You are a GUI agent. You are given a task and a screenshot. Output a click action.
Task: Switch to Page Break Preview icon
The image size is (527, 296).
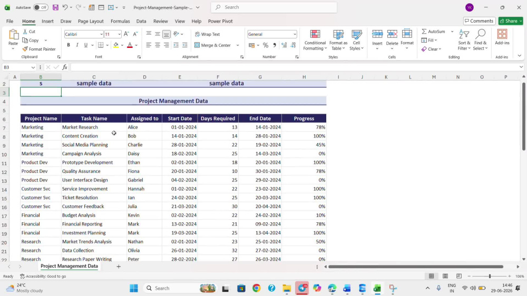click(459, 276)
